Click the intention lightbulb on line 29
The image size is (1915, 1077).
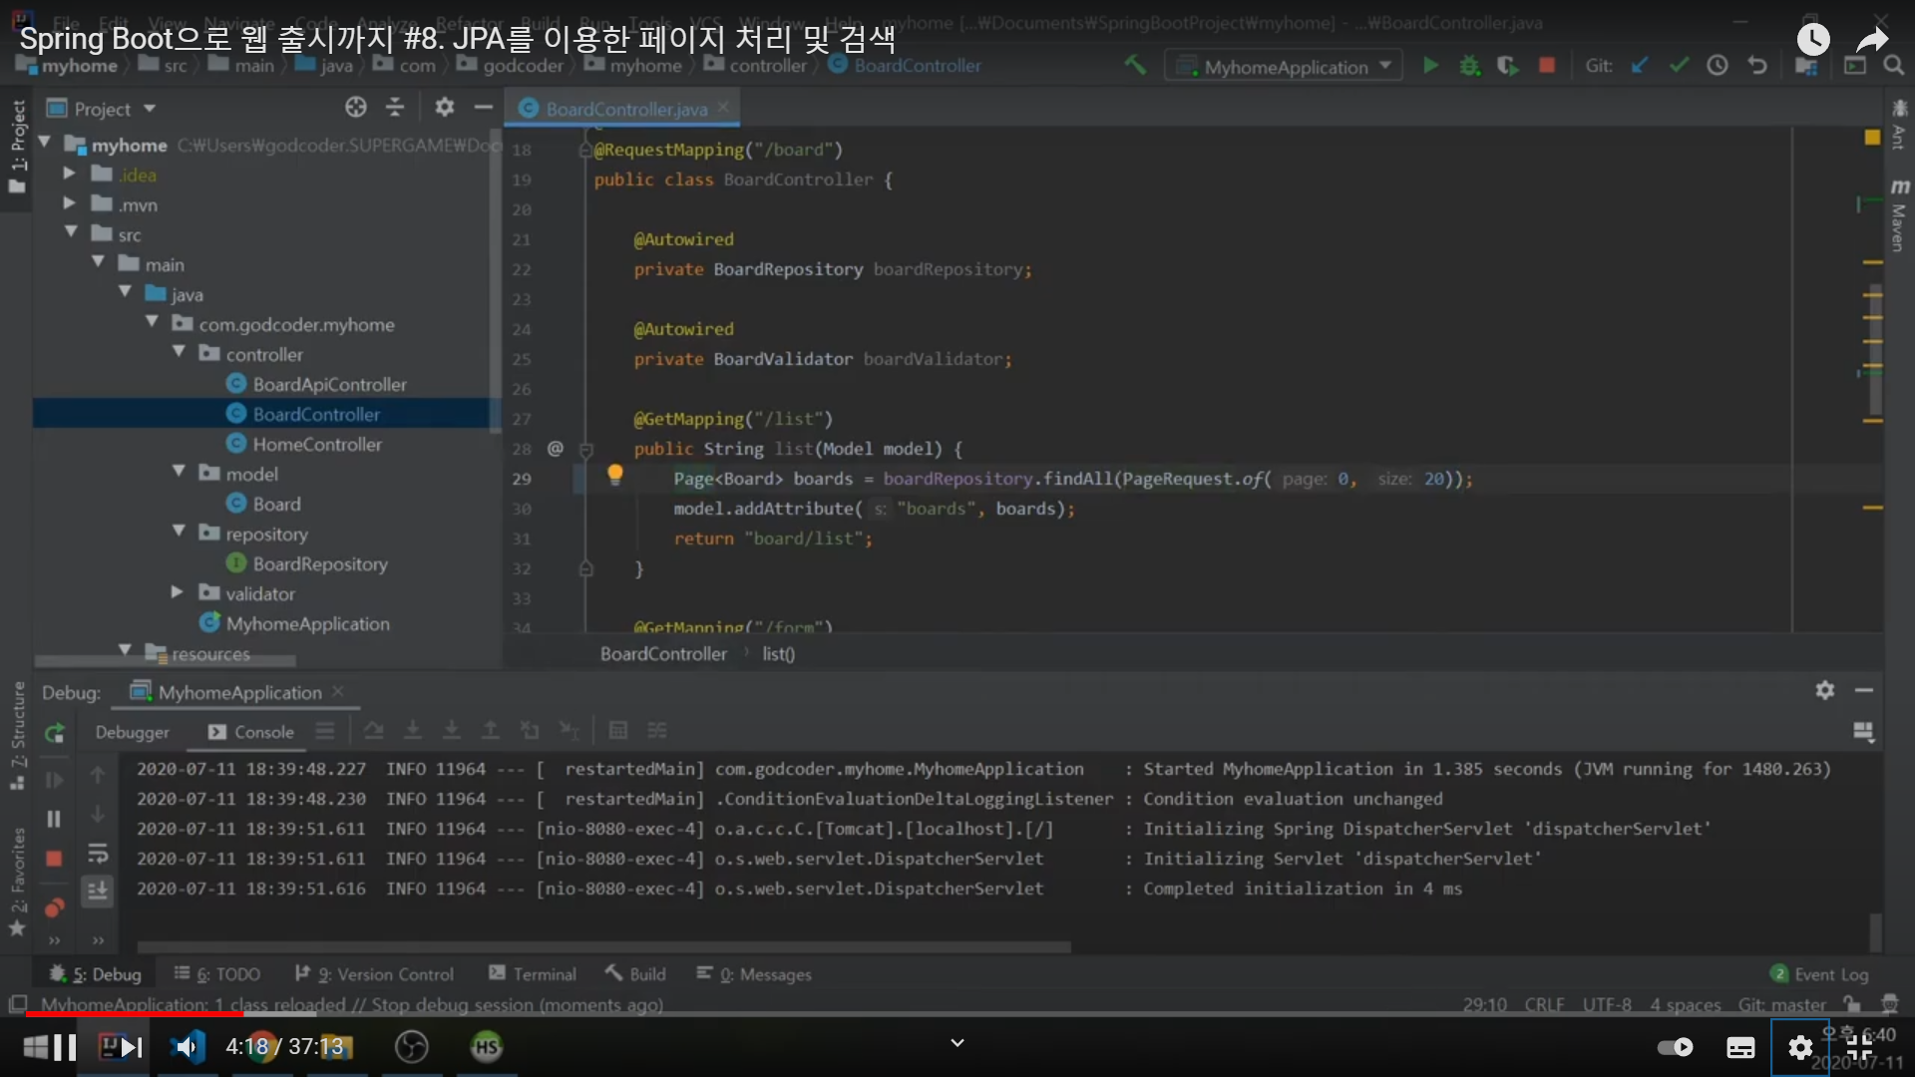point(615,475)
